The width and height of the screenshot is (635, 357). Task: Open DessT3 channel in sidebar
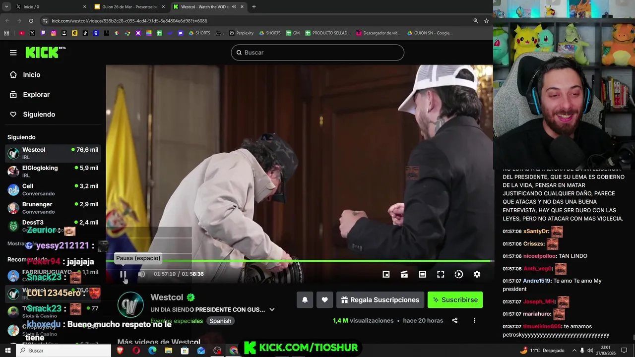pos(53,226)
